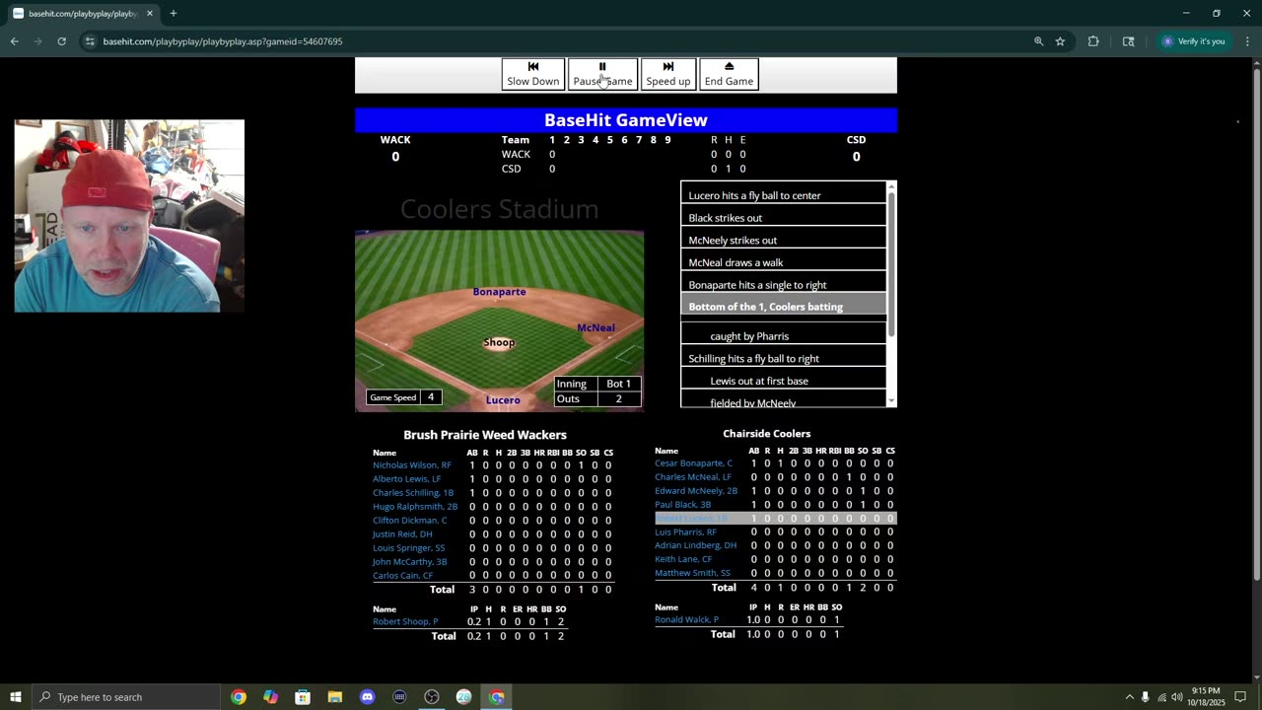Open Charles McNeal, LF player link
Screen dimensions: 1262x710
click(x=693, y=477)
